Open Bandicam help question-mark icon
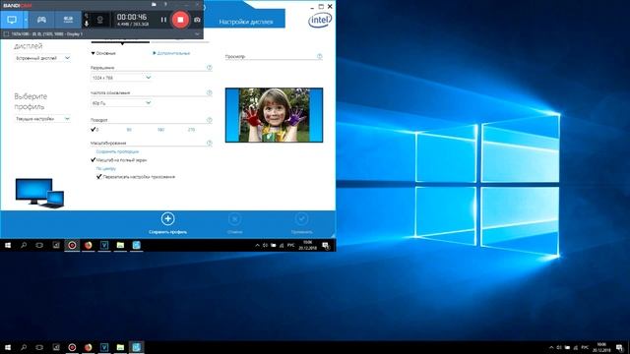This screenshot has width=630, height=354. (165, 4)
